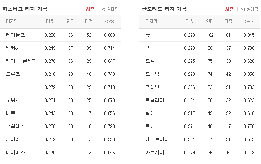The width and height of the screenshot is (261, 164).
Task: Select batter 프리먼 row
Action: pos(200,87)
